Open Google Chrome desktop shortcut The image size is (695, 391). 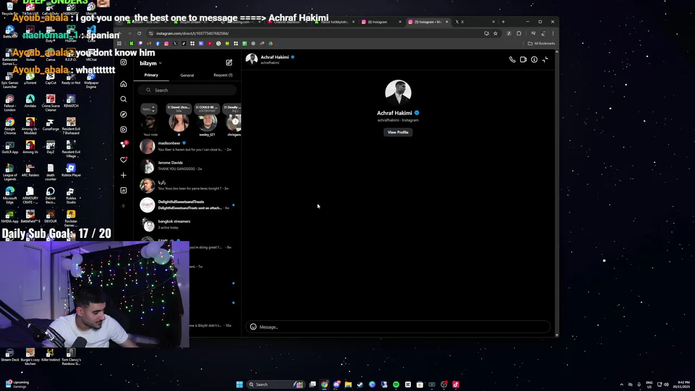10,125
